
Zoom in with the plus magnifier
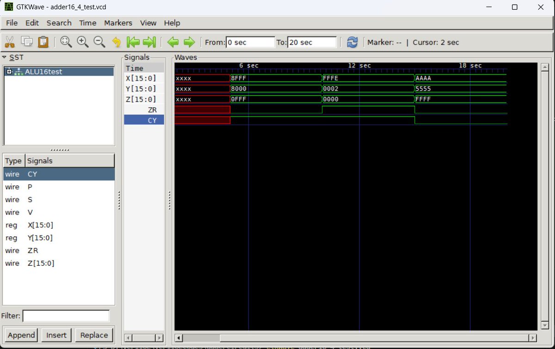(x=83, y=42)
